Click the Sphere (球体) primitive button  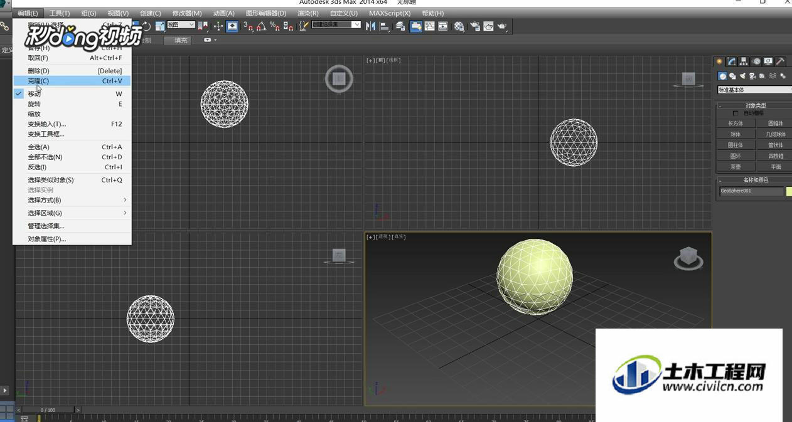[736, 134]
